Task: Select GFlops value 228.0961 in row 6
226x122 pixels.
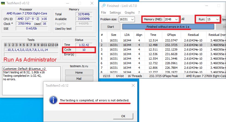Action: point(171,63)
